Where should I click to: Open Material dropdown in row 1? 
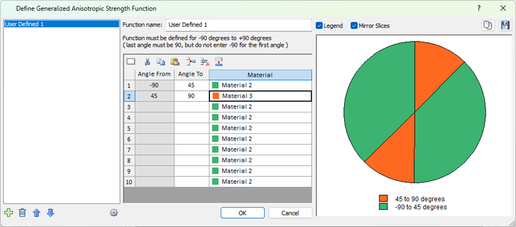pyautogui.click(x=261, y=85)
